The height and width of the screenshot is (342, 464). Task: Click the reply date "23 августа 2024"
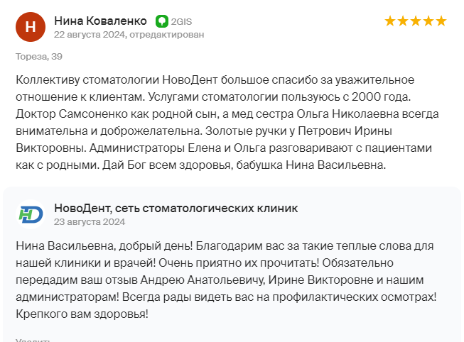point(90,222)
